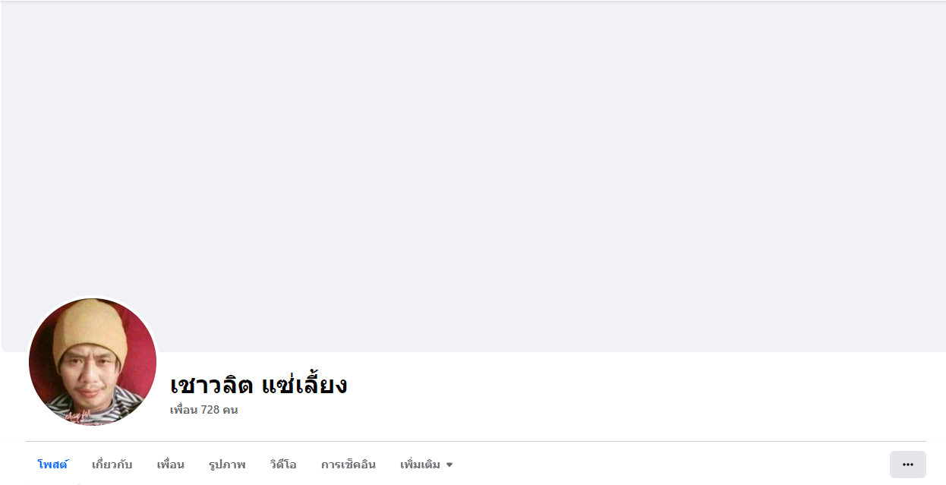Expand the เพิ่มเติม dropdown arrow
Viewport: 946px width, 485px height.
tap(449, 465)
